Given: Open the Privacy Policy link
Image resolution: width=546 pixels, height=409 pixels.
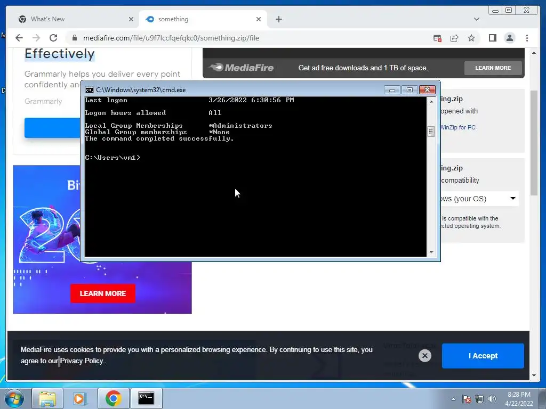Looking at the screenshot, I should coord(82,361).
